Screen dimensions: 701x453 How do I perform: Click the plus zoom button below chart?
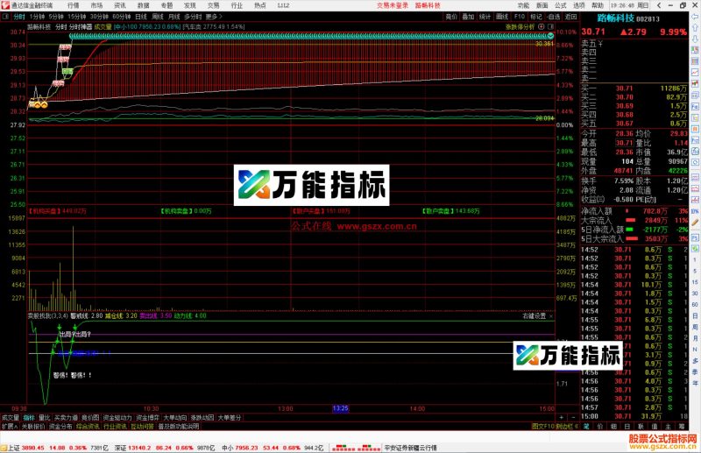point(562,417)
